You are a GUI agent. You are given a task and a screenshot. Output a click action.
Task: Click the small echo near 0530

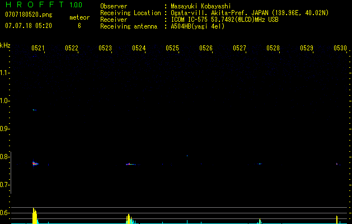pos(337,164)
